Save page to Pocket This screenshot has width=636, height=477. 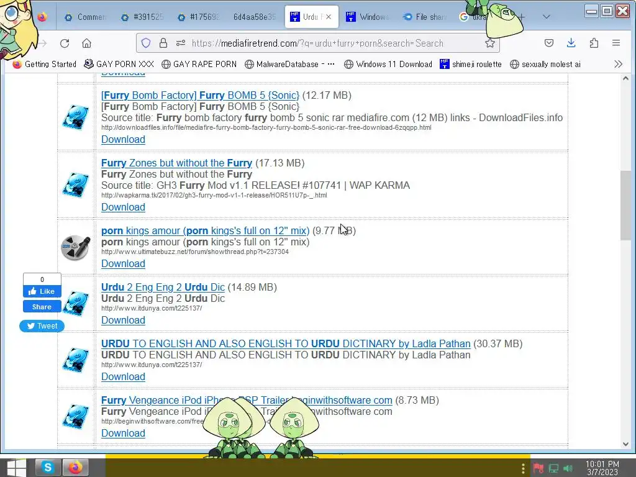pos(549,43)
